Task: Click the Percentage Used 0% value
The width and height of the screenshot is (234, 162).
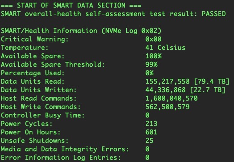Action: (150, 73)
